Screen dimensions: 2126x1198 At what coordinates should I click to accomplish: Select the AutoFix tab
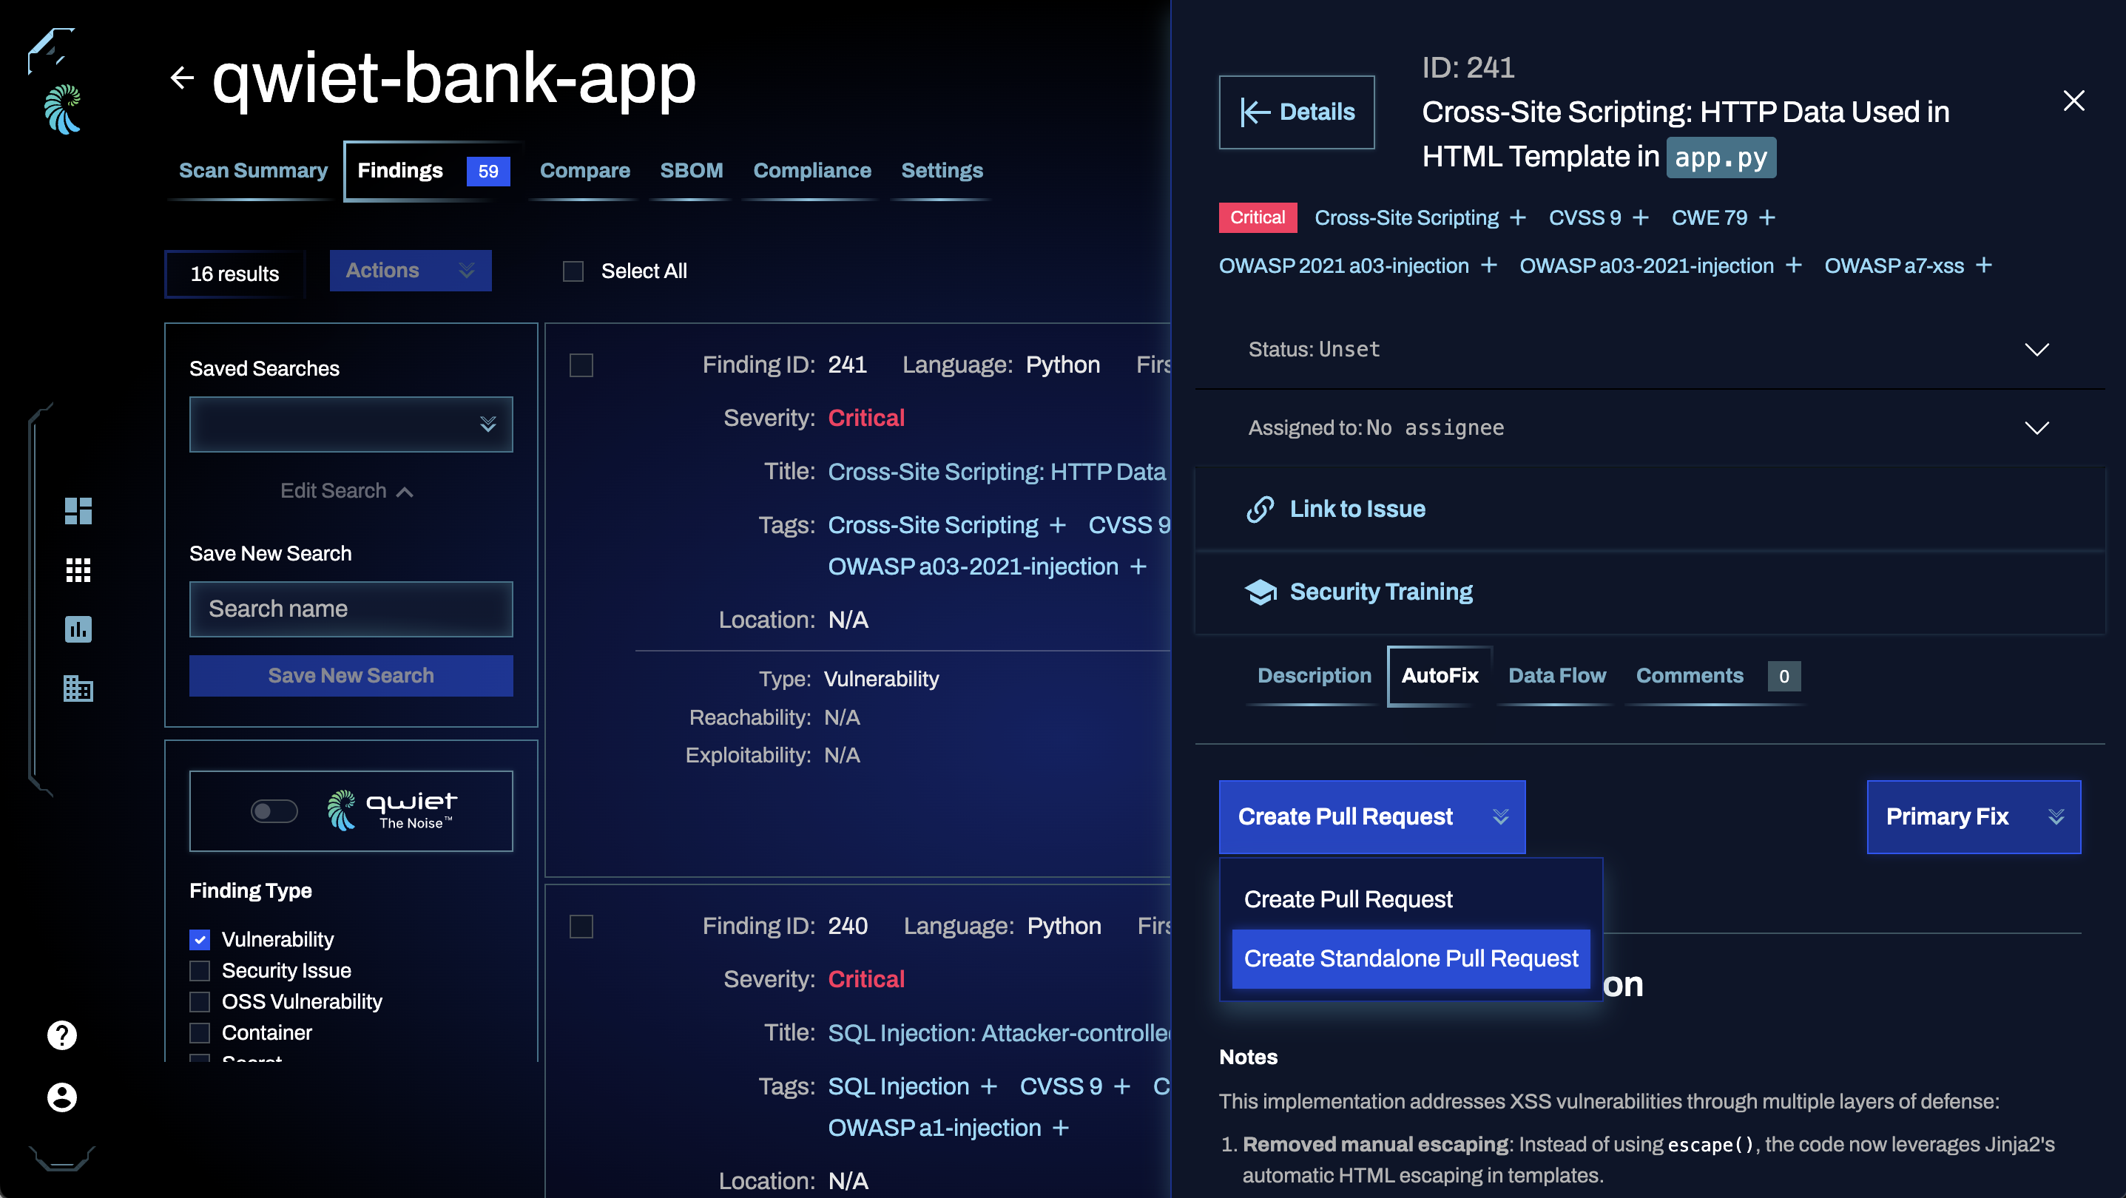coord(1440,676)
